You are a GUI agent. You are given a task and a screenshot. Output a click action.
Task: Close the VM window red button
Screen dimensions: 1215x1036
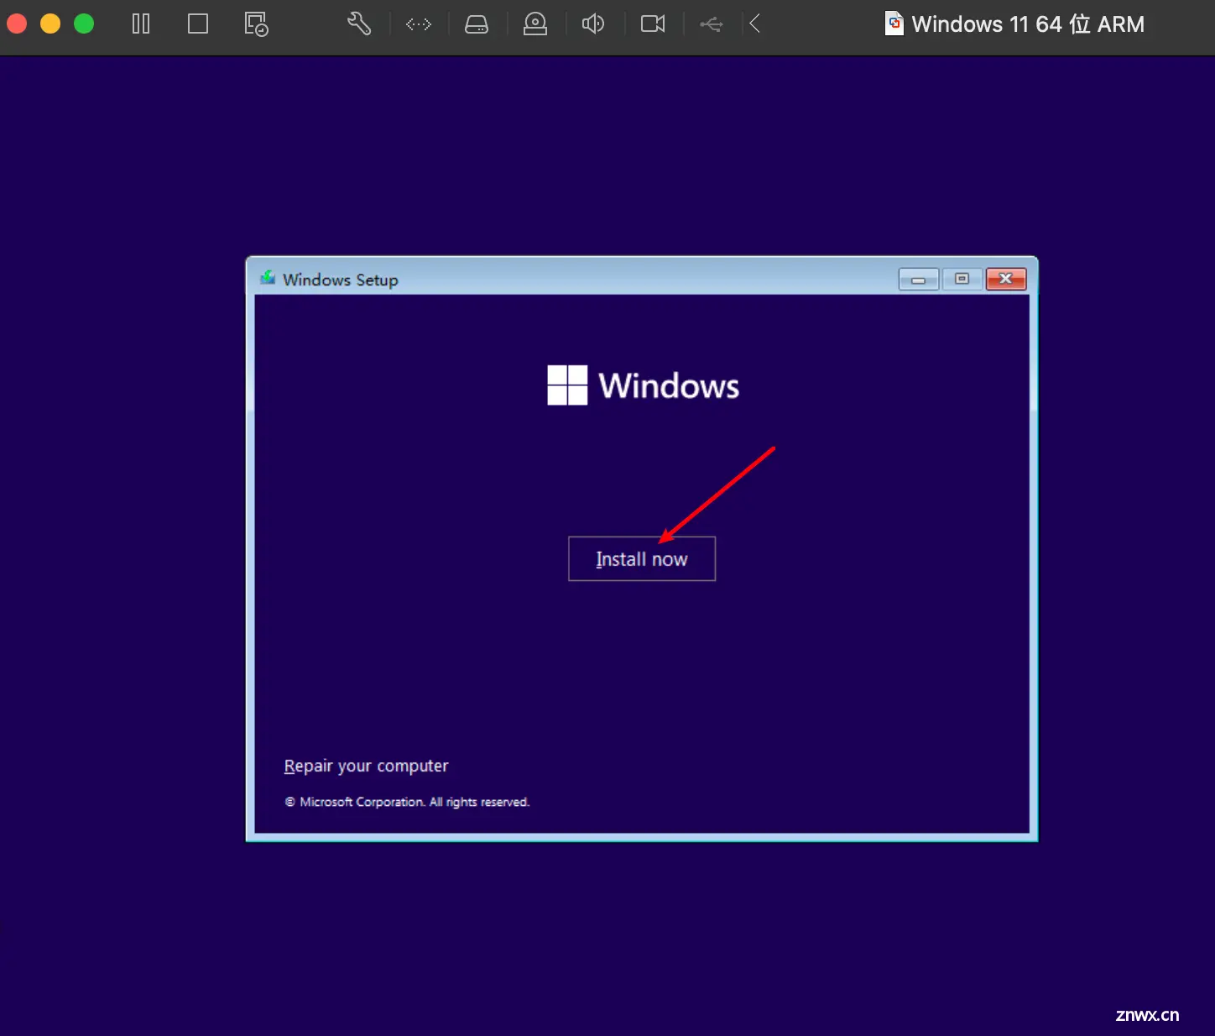[x=17, y=24]
